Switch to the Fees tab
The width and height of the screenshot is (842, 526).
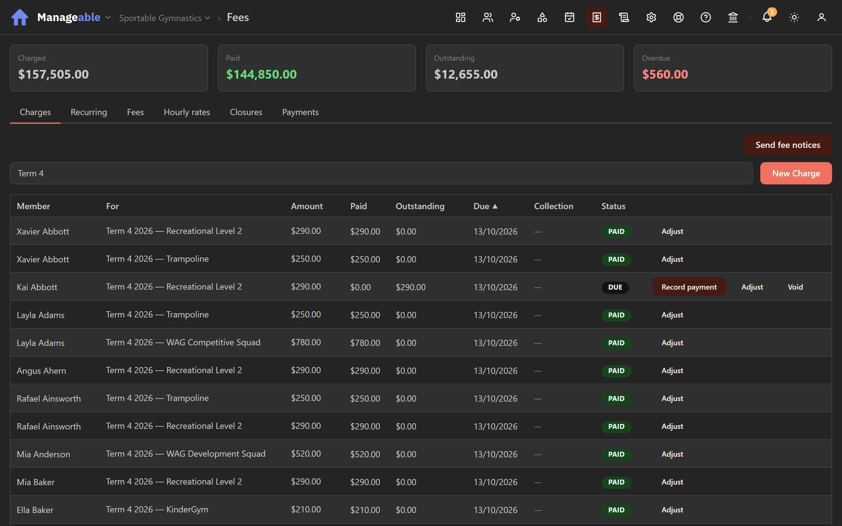[x=135, y=112]
